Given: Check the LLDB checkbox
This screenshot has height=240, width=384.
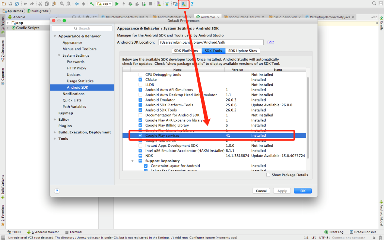Looking at the screenshot, I should 140,85.
